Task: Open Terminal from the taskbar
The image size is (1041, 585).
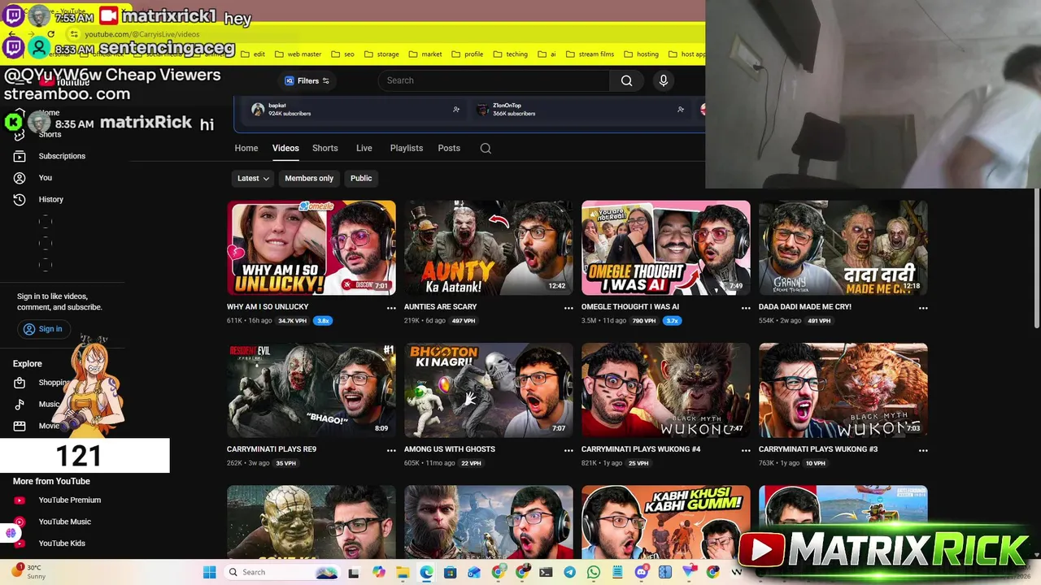Action: (546, 572)
